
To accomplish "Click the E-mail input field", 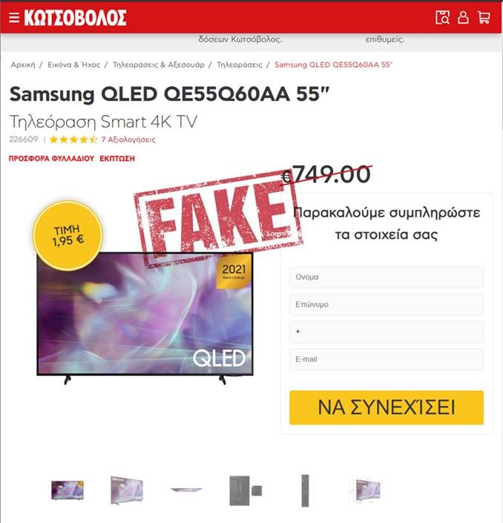I will tap(387, 359).
